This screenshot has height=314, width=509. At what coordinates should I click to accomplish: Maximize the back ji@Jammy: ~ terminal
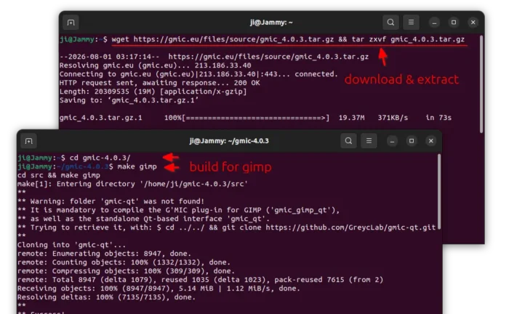tap(454, 23)
